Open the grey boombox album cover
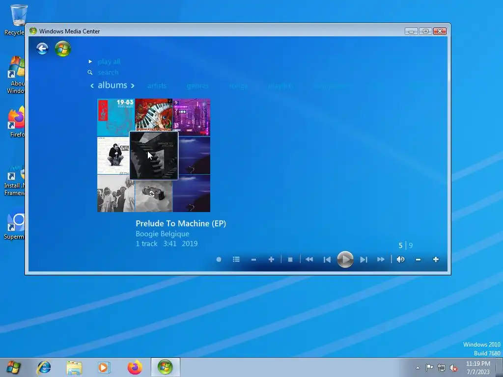 tap(154, 196)
